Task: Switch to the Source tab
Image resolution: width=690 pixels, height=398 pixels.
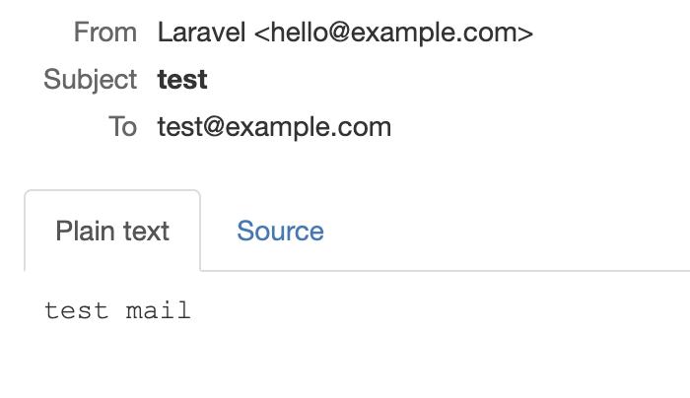Action: (280, 232)
